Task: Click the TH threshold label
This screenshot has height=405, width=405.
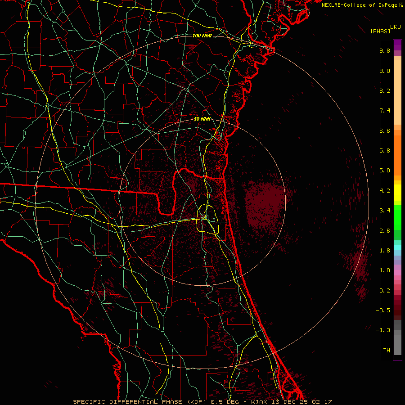Action: (x=387, y=351)
